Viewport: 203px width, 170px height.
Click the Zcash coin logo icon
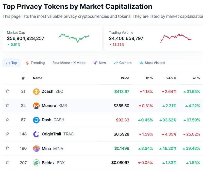pyautogui.click(x=36, y=91)
